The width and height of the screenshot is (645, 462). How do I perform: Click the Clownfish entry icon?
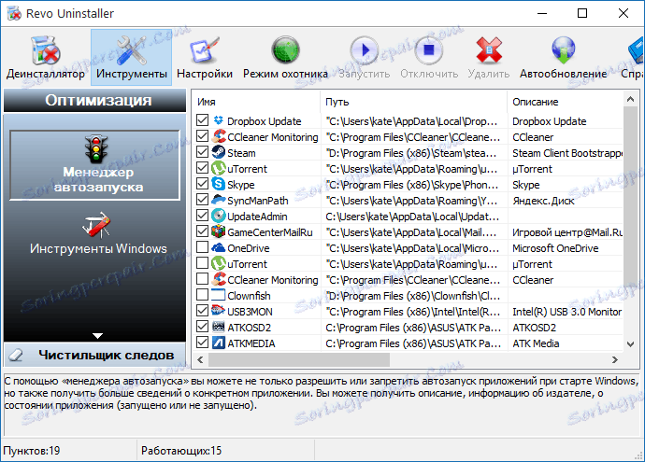pyautogui.click(x=219, y=295)
